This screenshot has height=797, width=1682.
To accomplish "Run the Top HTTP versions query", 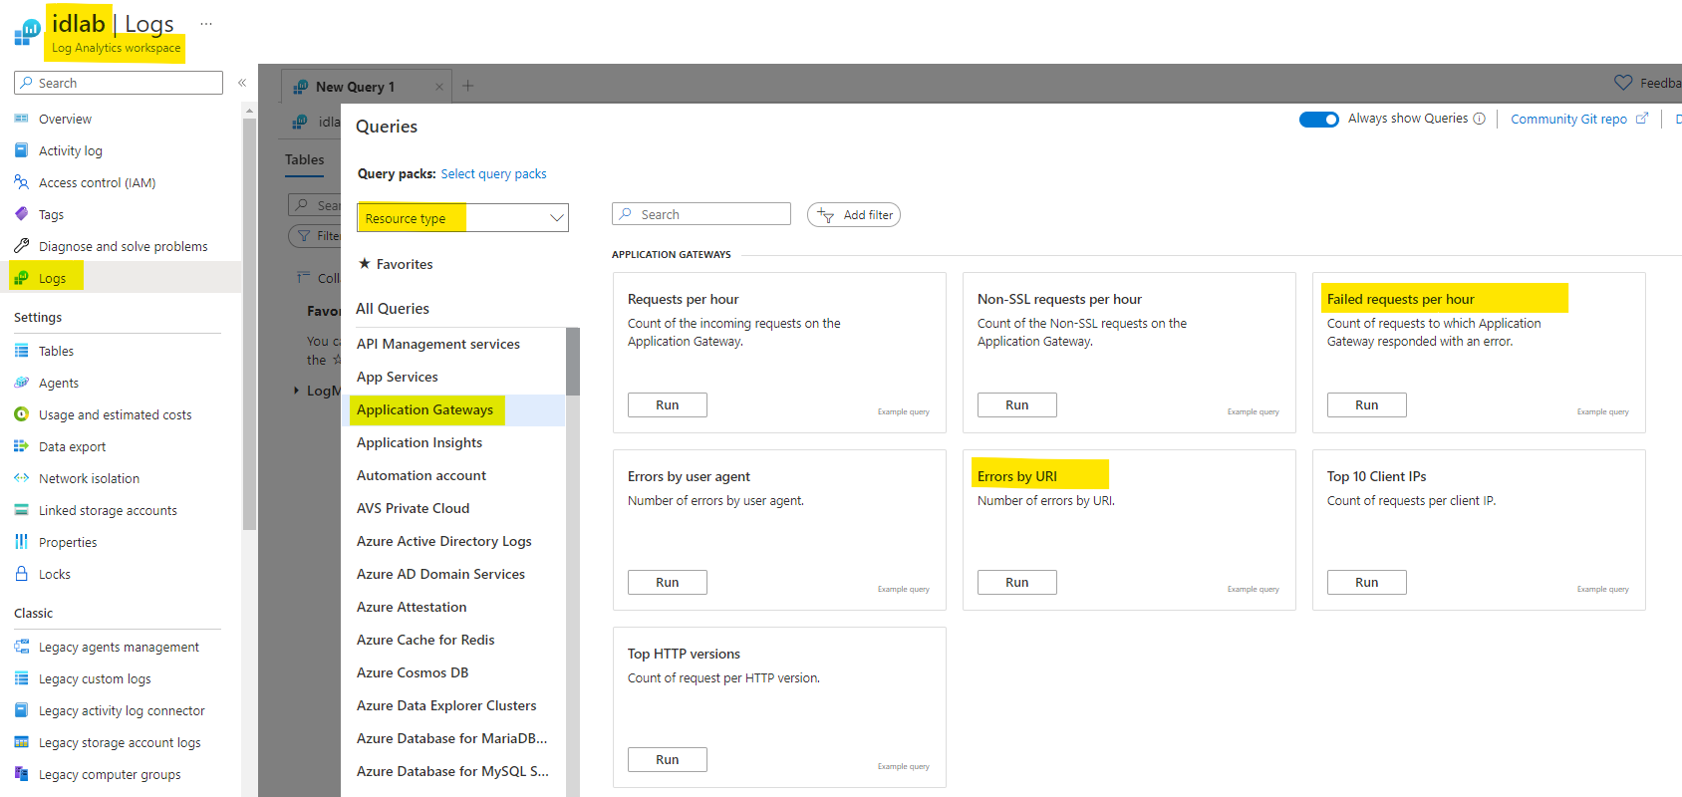I will (x=668, y=760).
